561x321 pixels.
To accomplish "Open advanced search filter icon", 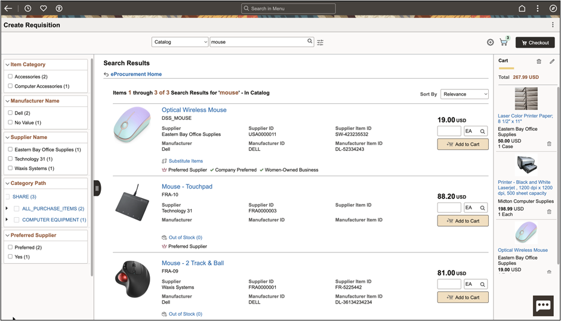I will click(320, 42).
